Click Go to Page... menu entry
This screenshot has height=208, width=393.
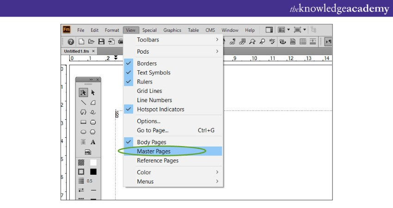click(153, 130)
